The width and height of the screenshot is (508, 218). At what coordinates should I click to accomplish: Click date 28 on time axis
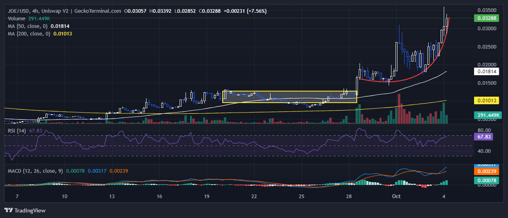[x=349, y=197]
